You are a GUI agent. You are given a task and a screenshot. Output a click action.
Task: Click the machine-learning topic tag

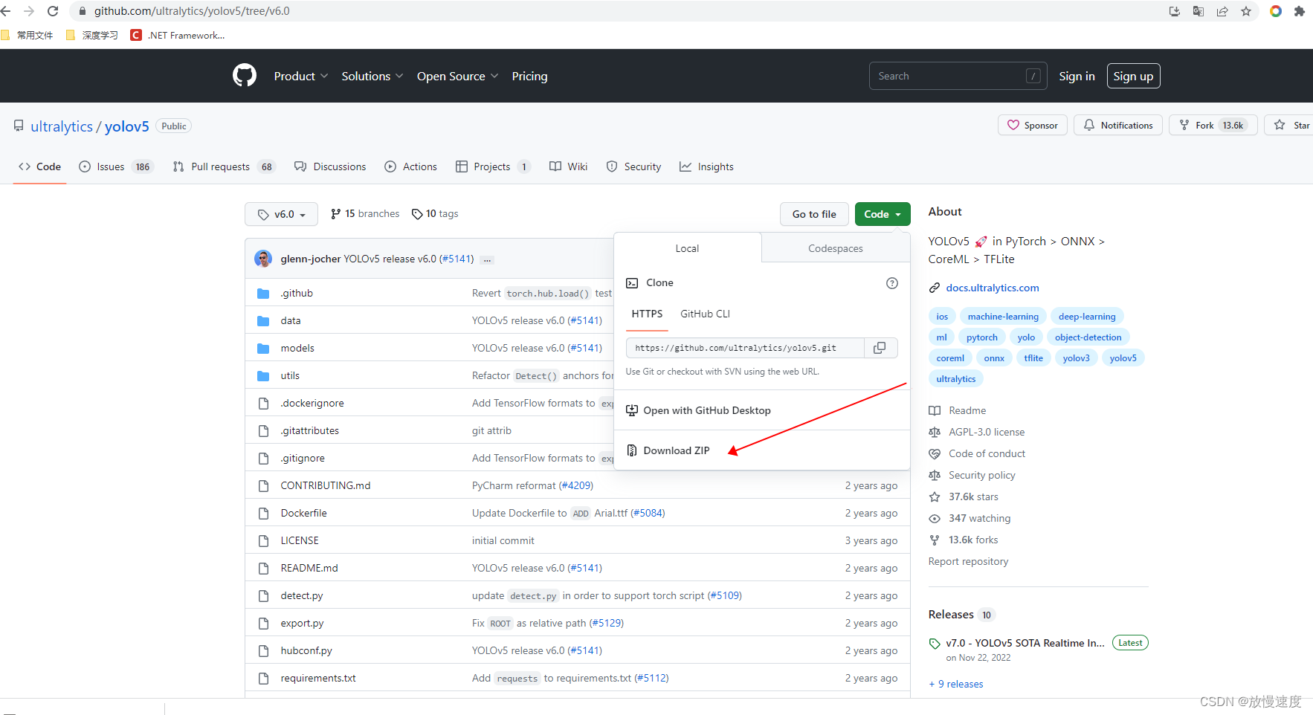pos(1003,317)
